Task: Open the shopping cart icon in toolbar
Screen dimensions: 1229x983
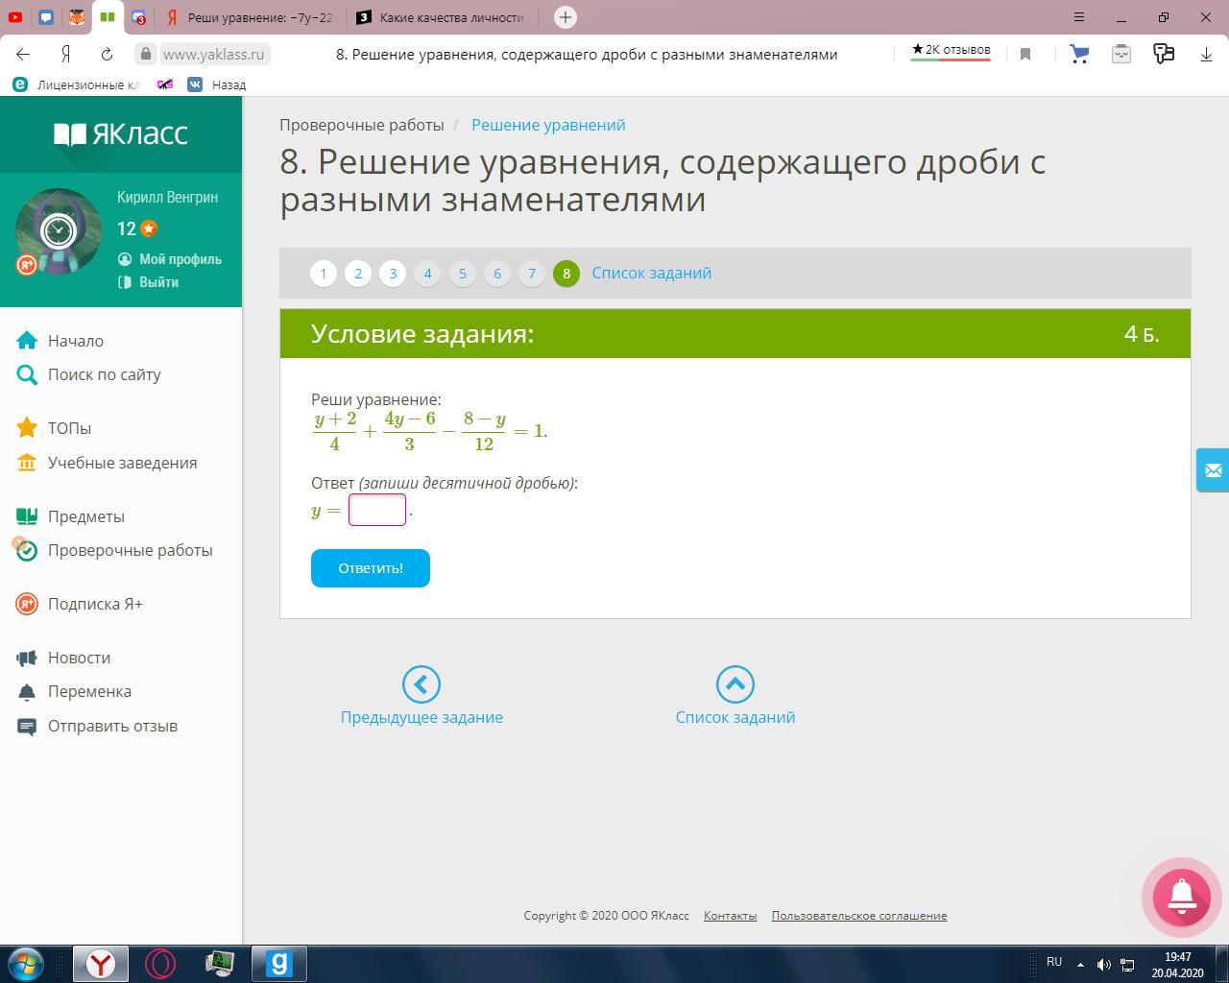Action: pyautogui.click(x=1079, y=54)
